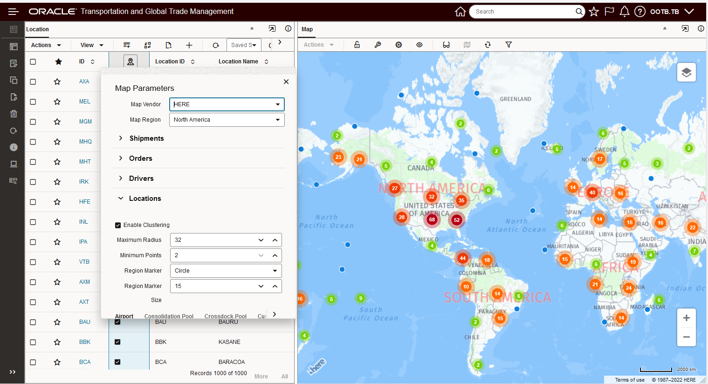This screenshot has width=708, height=384.
Task: Click the add new location plus icon
Action: pyautogui.click(x=189, y=45)
